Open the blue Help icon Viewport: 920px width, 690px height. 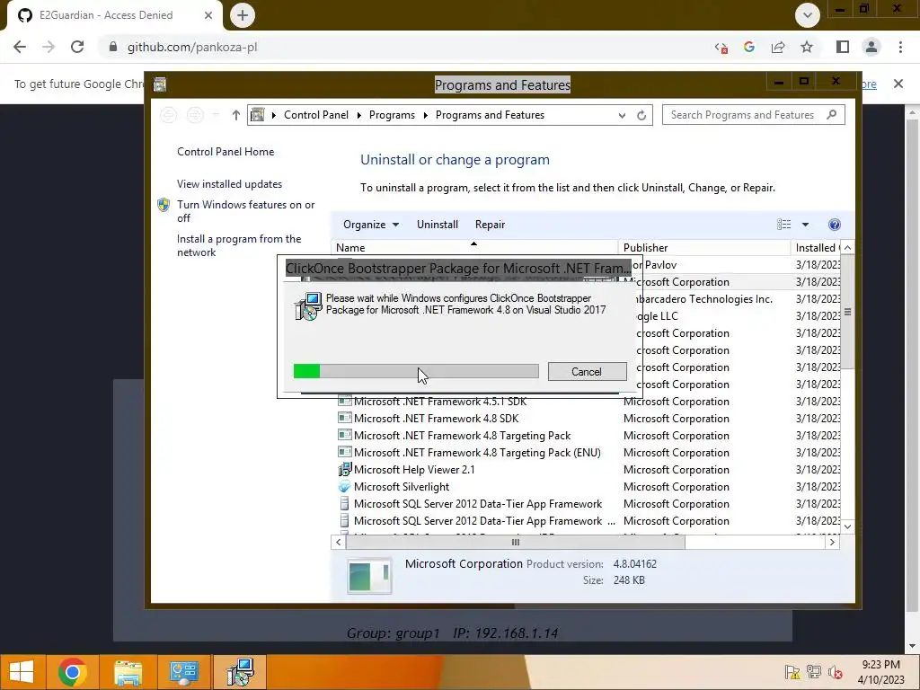pos(835,224)
